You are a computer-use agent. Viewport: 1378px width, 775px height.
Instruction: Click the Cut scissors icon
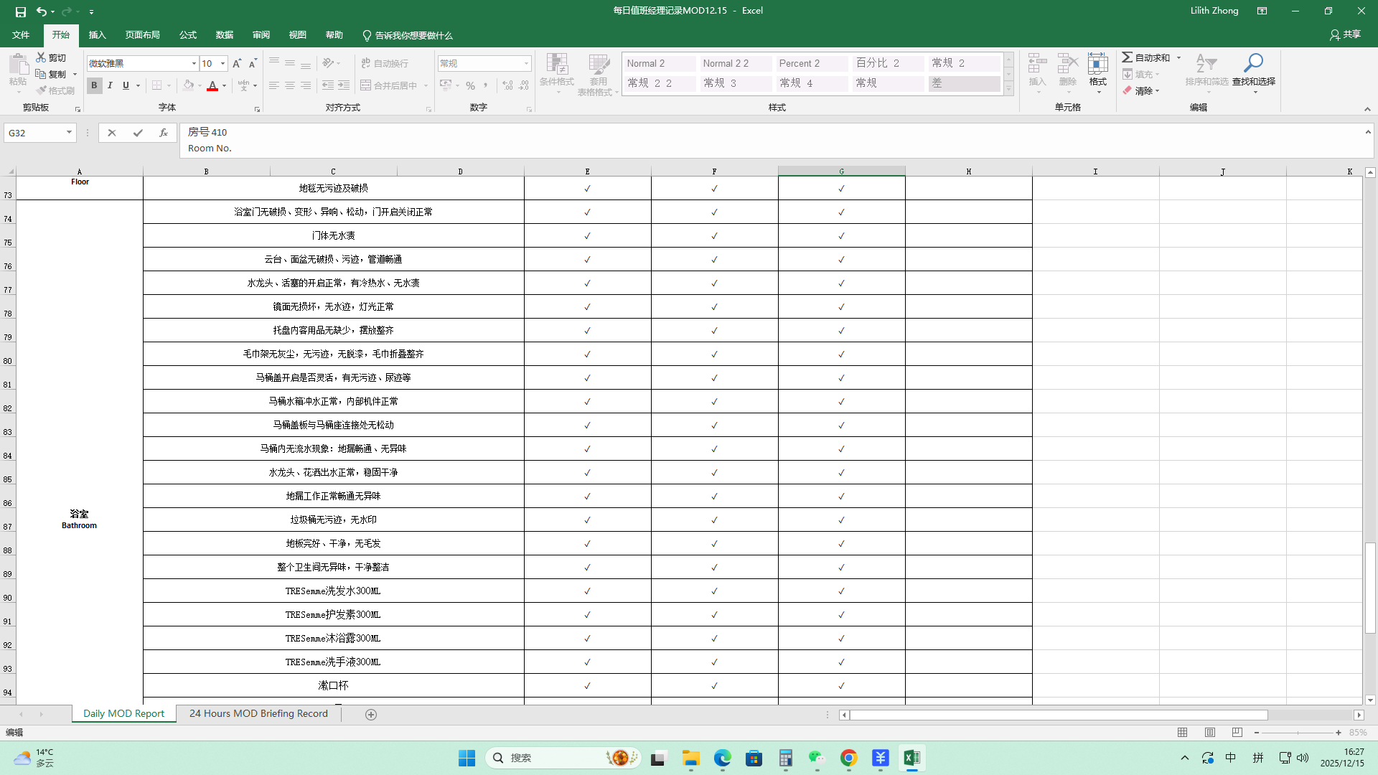(x=42, y=57)
